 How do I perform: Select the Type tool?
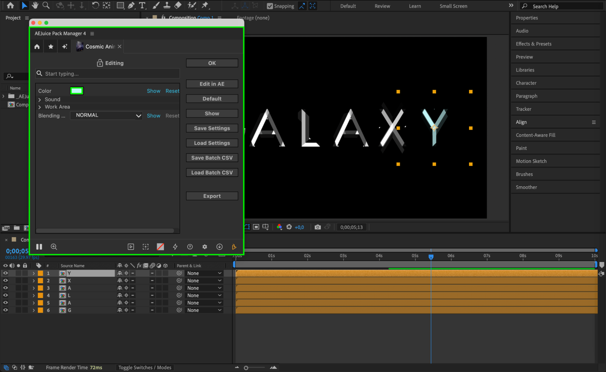(x=142, y=5)
